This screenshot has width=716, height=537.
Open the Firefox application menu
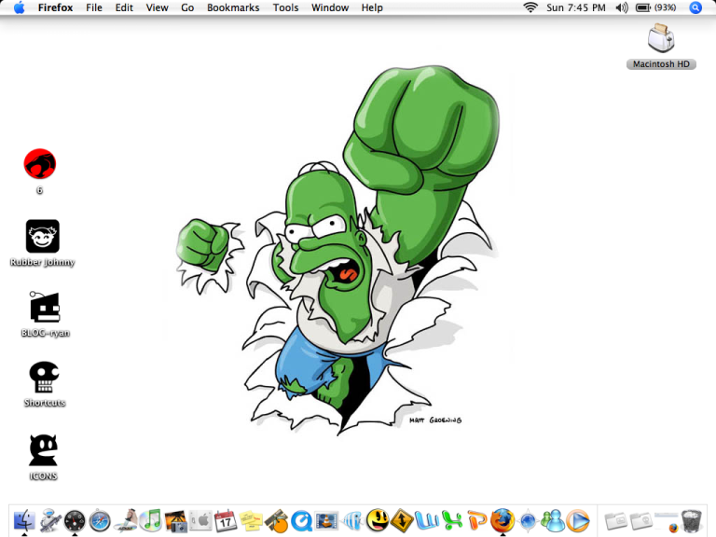pyautogui.click(x=55, y=7)
